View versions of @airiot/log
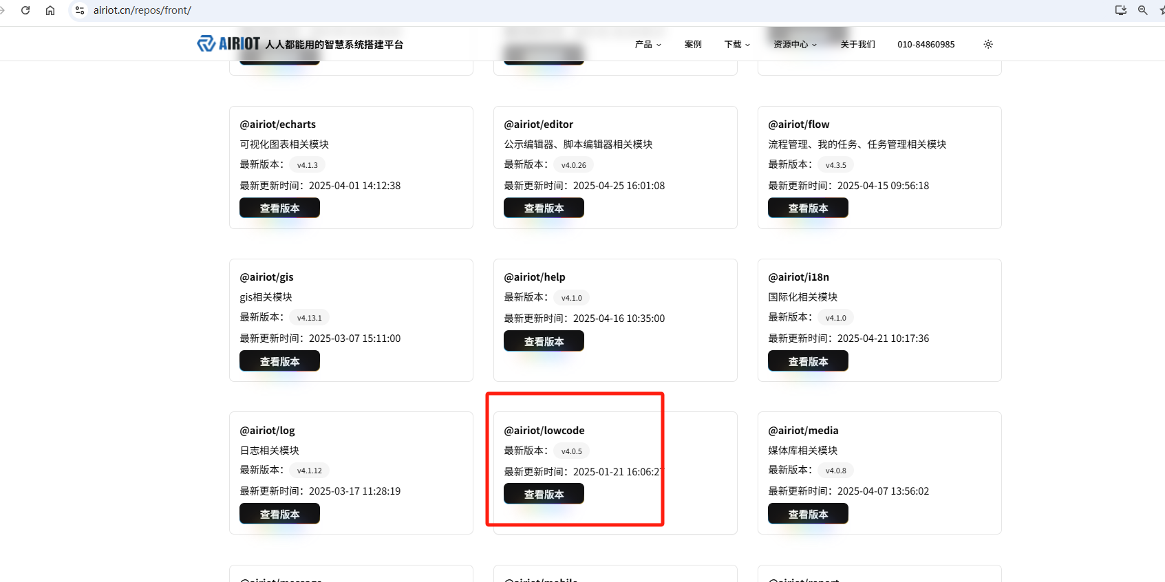The height and width of the screenshot is (582, 1165). click(279, 514)
